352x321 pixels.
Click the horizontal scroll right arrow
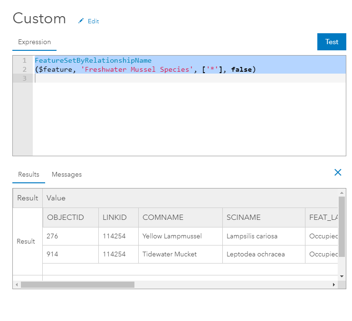333,284
